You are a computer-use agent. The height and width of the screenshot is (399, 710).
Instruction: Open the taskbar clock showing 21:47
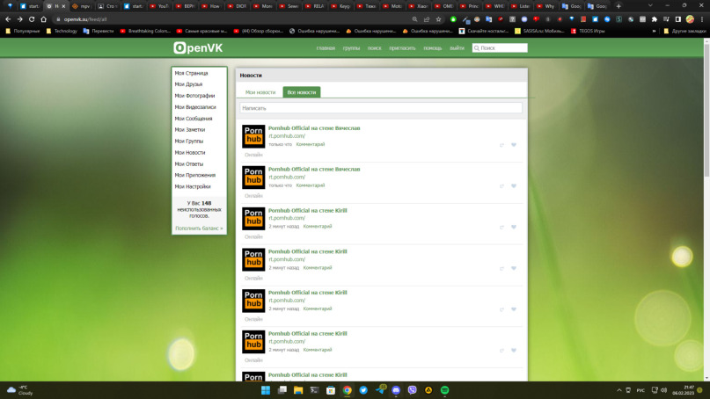(684, 390)
